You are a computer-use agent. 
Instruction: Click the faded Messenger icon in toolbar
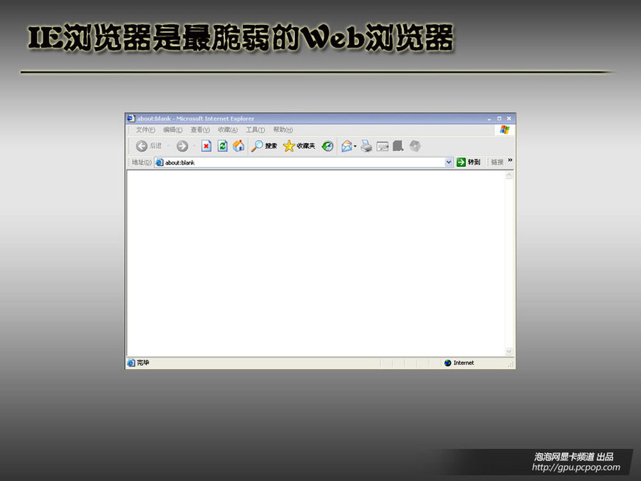(x=415, y=146)
